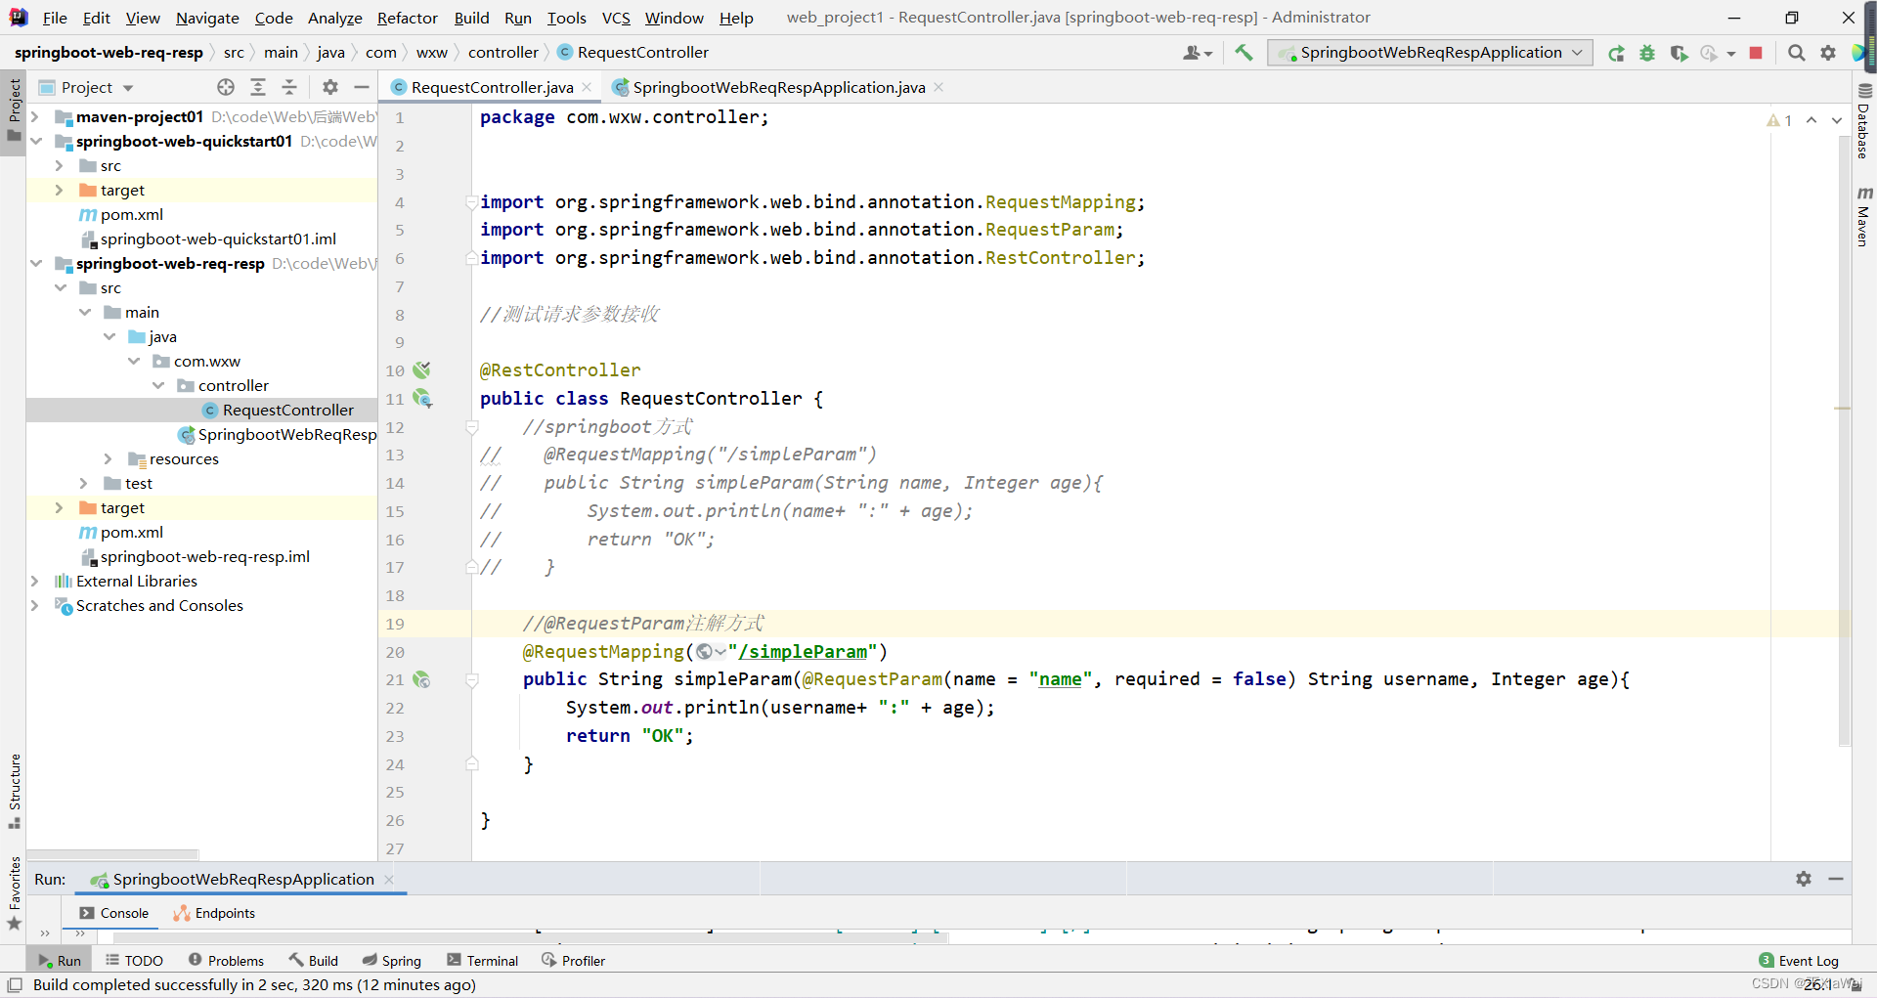Viewport: 1877px width, 998px height.
Task: Collapse the controller package node
Action: tap(157, 386)
